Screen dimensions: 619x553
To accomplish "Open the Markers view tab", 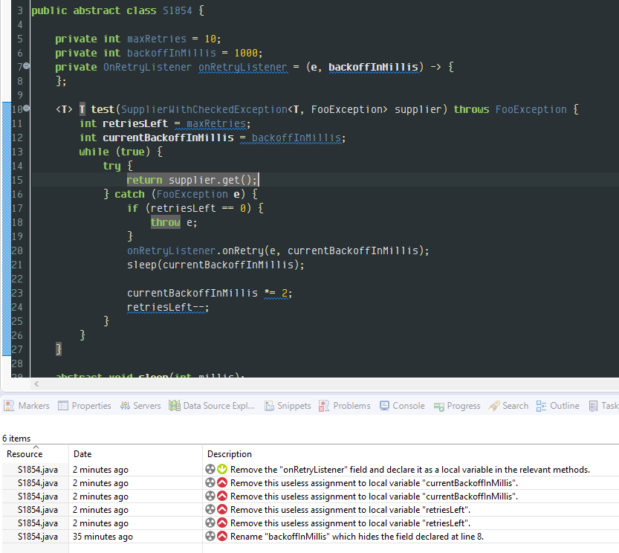I will 27,406.
